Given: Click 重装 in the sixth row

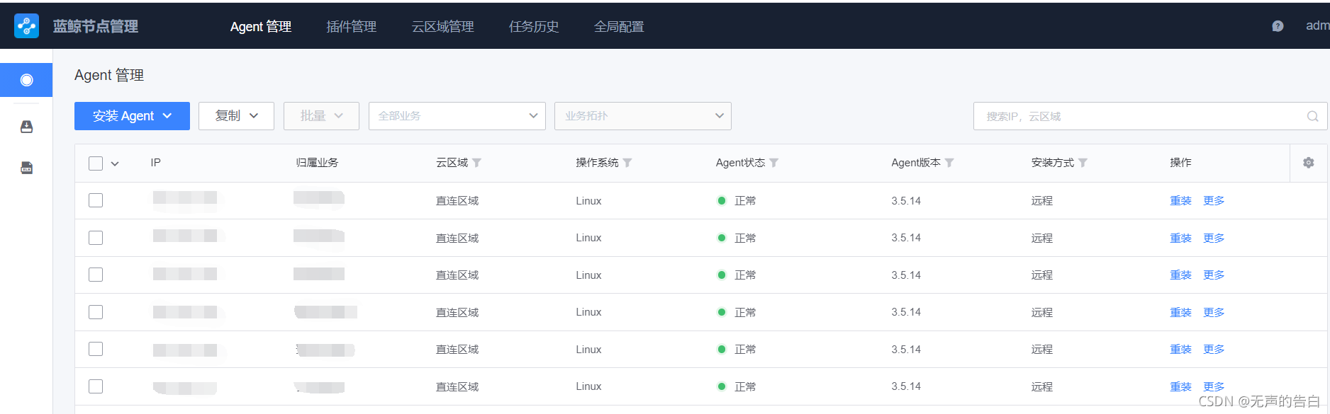Looking at the screenshot, I should (x=1180, y=386).
